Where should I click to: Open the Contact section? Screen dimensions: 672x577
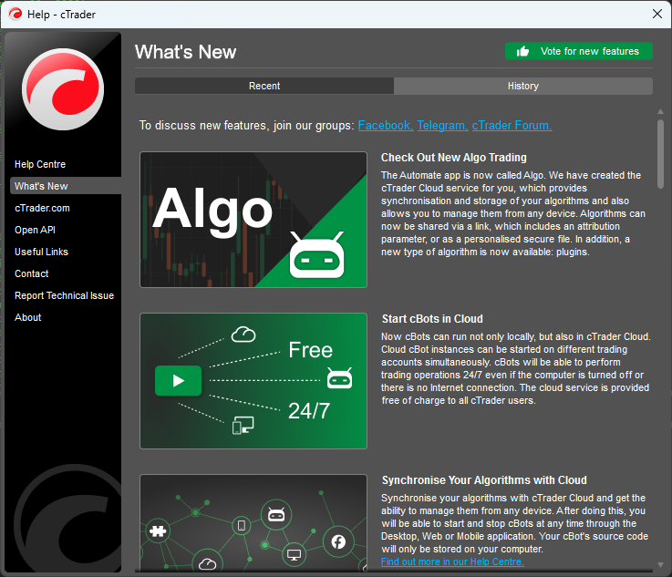pyautogui.click(x=32, y=273)
